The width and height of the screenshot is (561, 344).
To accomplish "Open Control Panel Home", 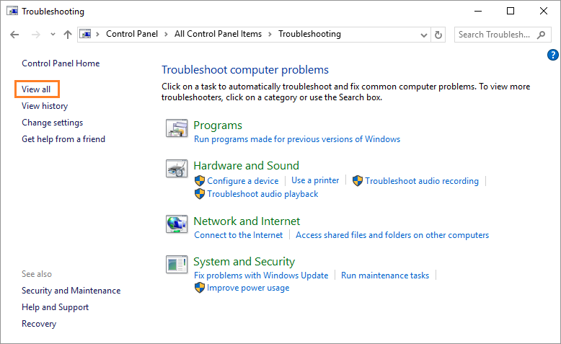I will pyautogui.click(x=61, y=63).
